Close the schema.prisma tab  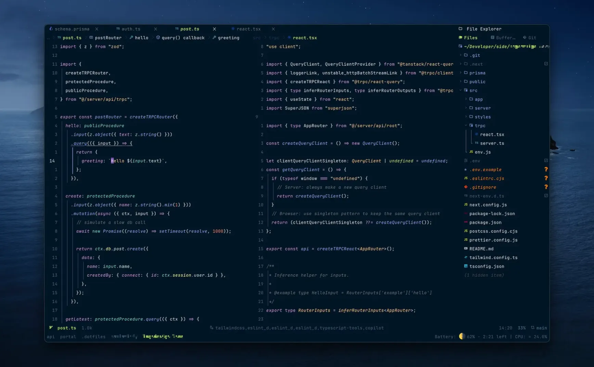(97, 29)
